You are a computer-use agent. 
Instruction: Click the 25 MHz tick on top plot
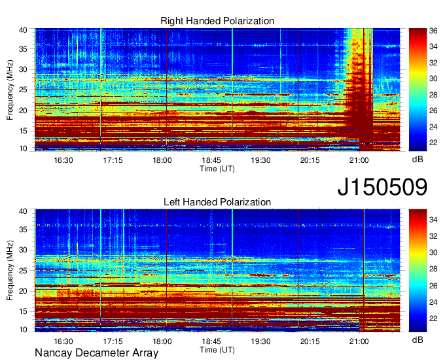[23, 90]
